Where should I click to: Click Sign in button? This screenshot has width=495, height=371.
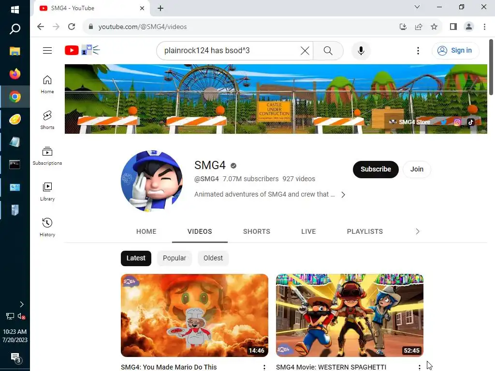click(455, 50)
